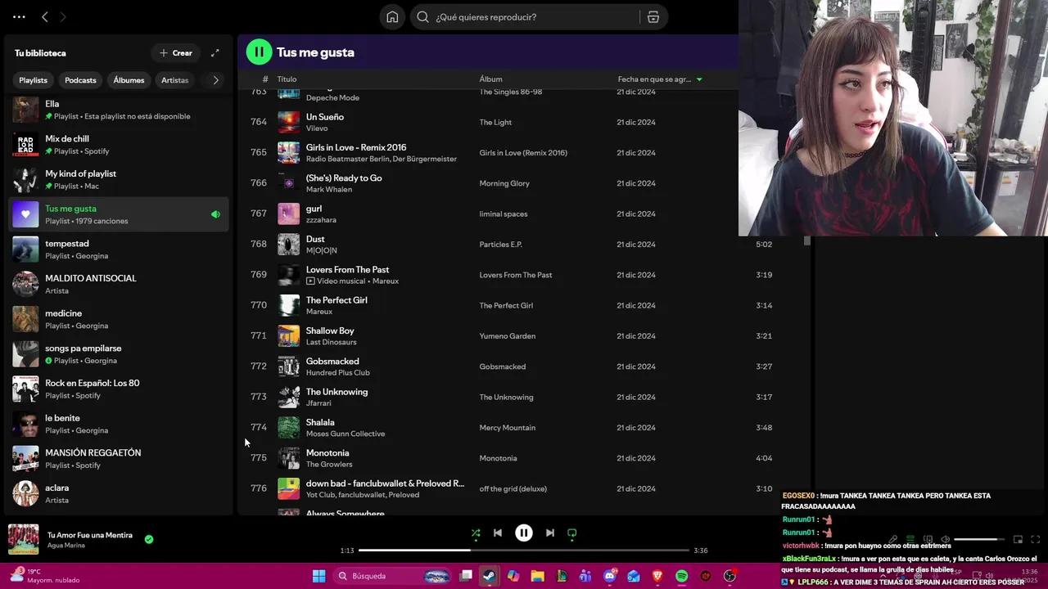Toggle repeat mode

click(572, 533)
